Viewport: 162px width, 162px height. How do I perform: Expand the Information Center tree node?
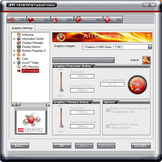pos(14,39)
